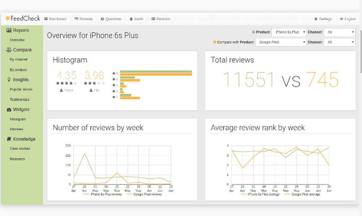The height and width of the screenshot is (216, 362).
Task: Click Logout link
Action: tap(348, 19)
